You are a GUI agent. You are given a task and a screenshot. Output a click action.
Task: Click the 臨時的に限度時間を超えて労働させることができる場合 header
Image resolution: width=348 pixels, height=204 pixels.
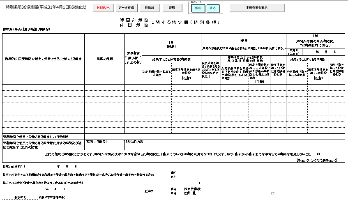click(x=43, y=59)
